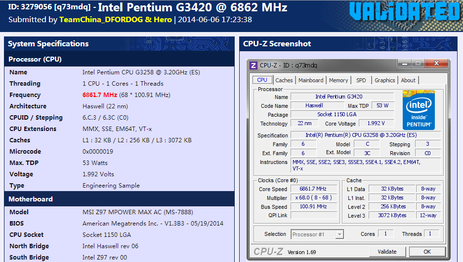Minimize the CPU-Z window

coord(405,64)
